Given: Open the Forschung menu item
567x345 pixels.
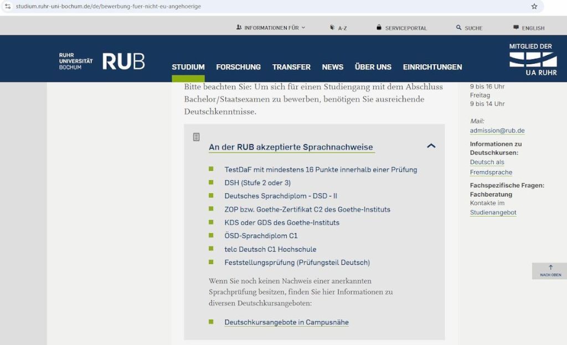Looking at the screenshot, I should coord(238,67).
